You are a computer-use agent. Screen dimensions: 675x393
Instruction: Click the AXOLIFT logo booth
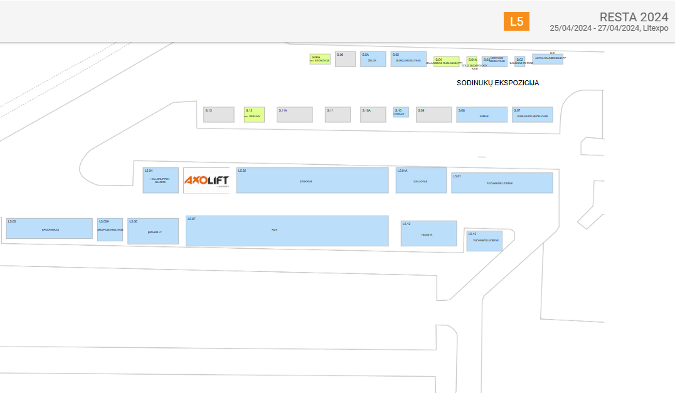[x=206, y=181]
